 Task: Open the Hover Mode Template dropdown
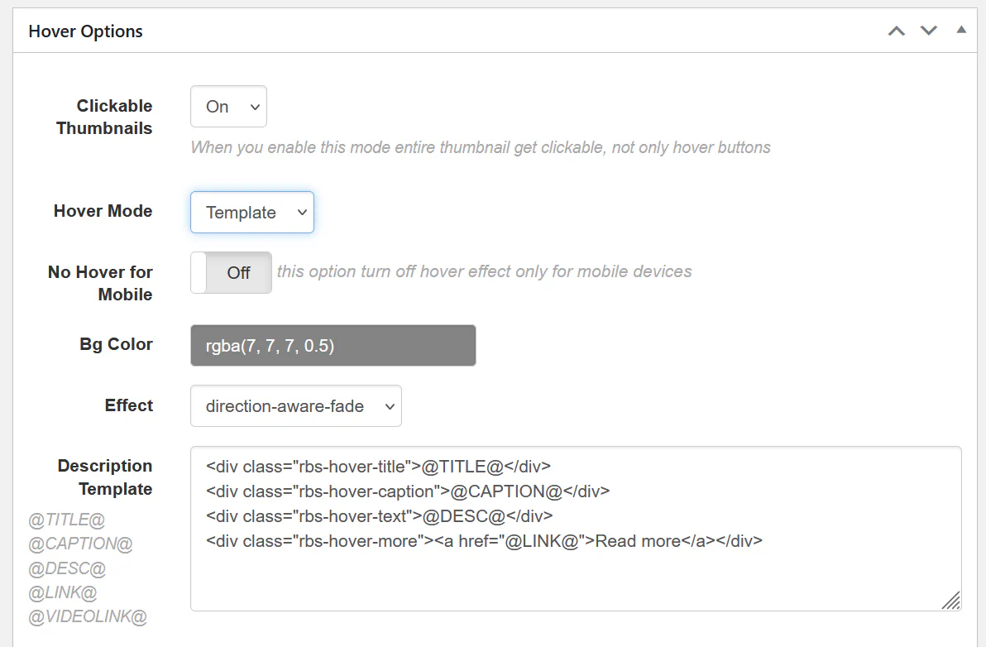click(252, 213)
